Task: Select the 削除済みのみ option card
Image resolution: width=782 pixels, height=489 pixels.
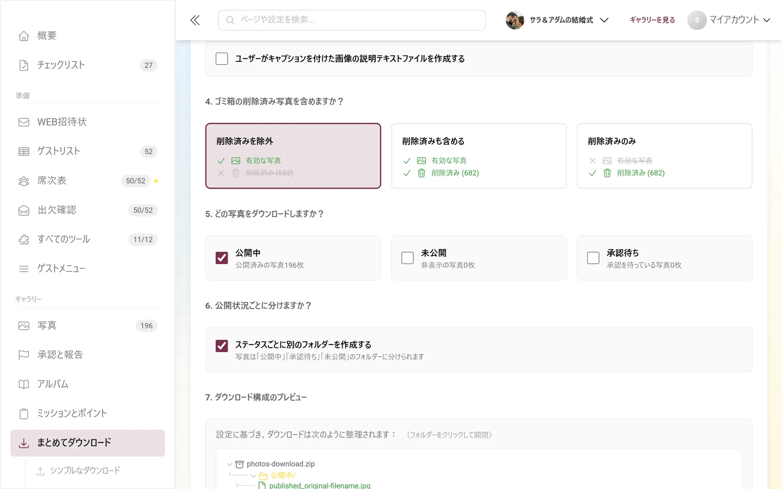Action: click(x=665, y=156)
